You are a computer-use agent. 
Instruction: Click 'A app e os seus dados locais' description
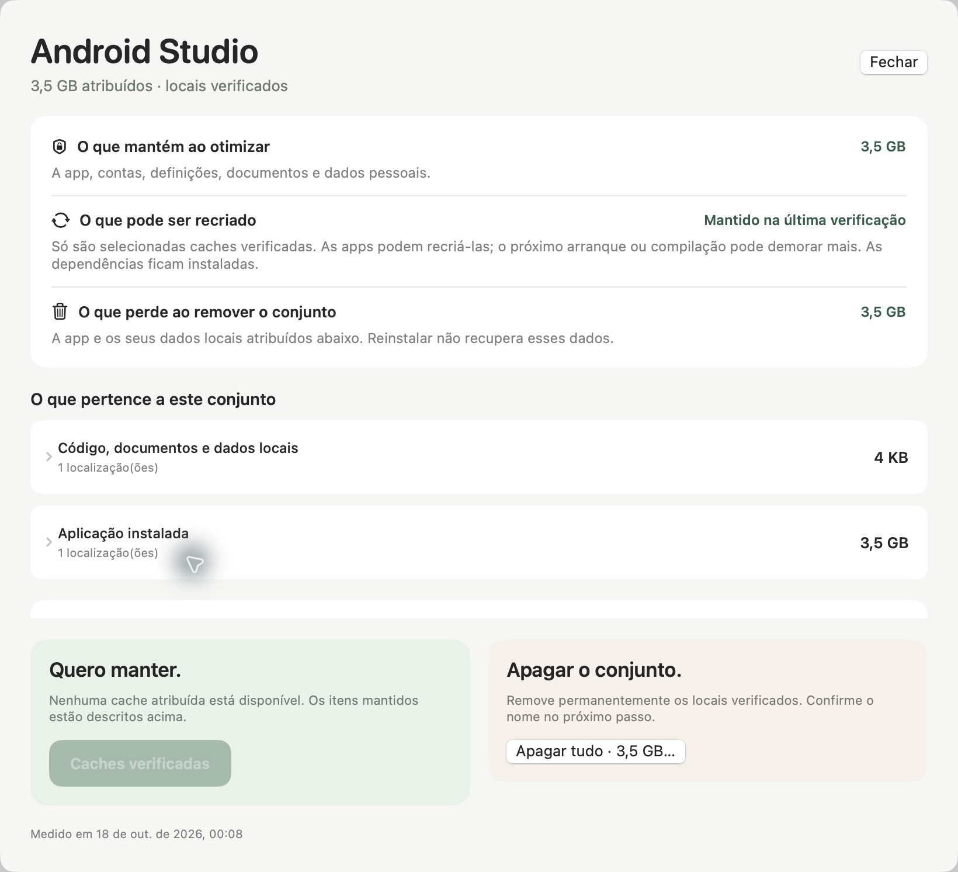(332, 338)
